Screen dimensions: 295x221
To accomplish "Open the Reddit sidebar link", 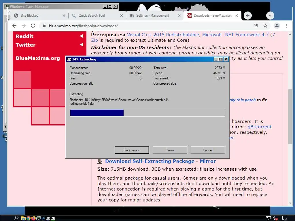I will [x=24, y=36].
